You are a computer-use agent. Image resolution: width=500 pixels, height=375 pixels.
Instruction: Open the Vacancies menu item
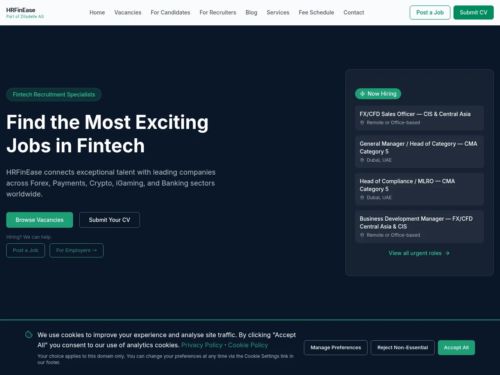coord(128,12)
